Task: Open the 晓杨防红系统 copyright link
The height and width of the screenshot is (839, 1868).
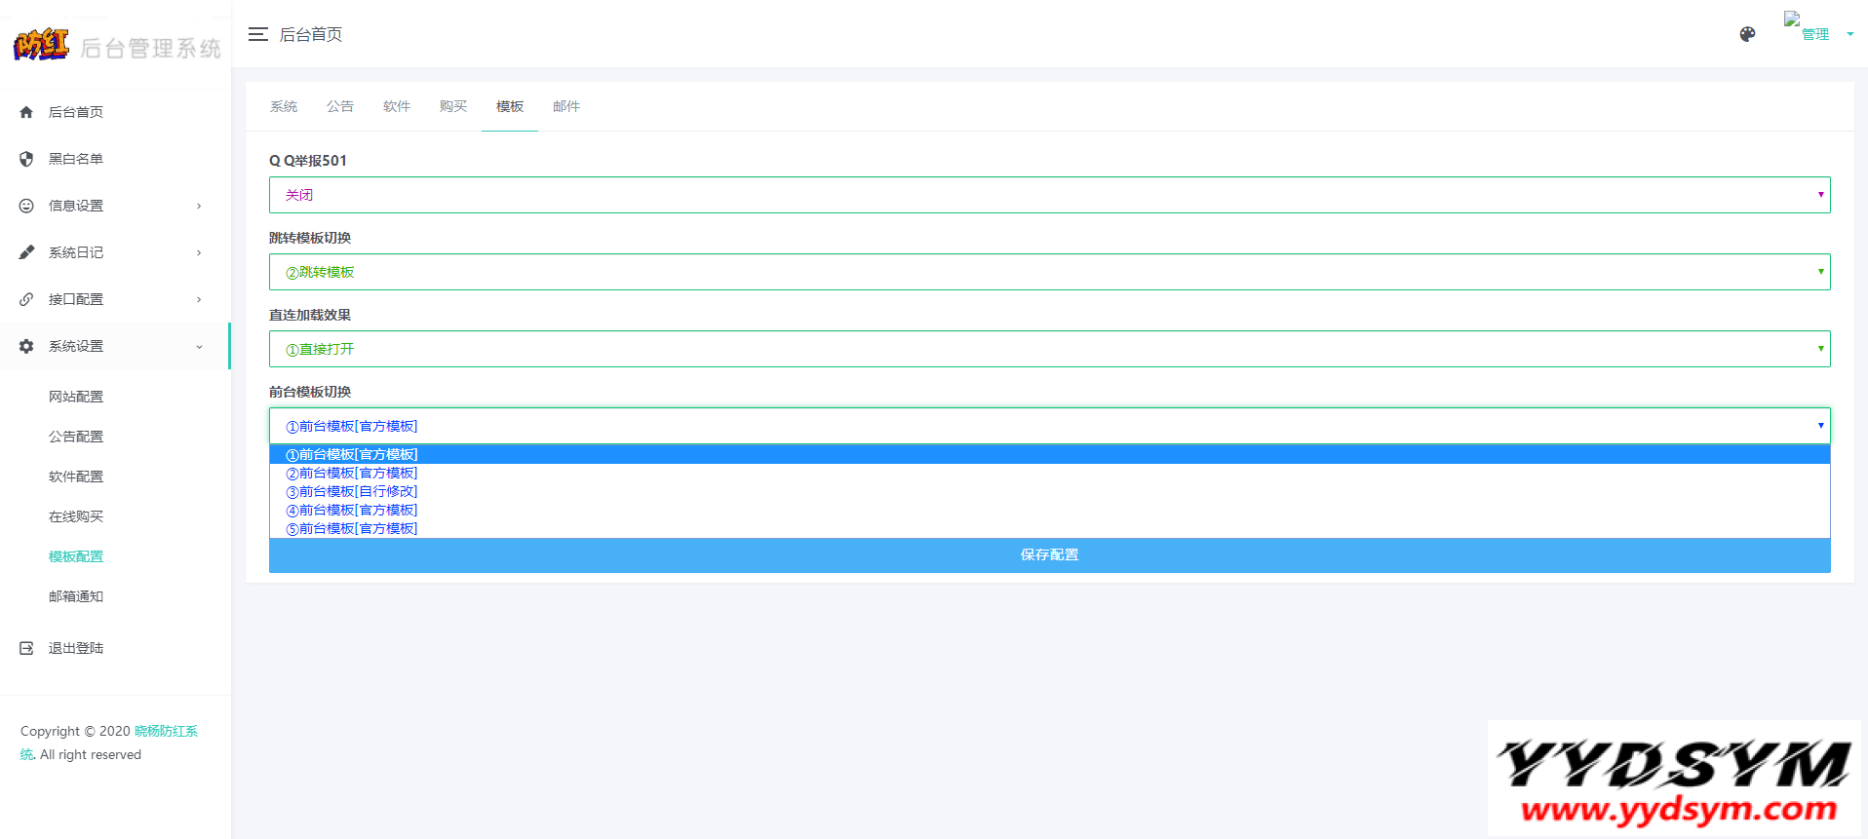Action: pos(166,731)
